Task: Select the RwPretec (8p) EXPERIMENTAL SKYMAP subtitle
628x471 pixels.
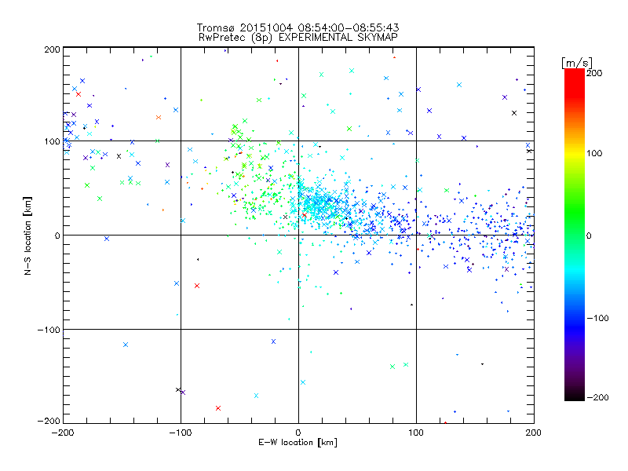Action: pyautogui.click(x=298, y=37)
